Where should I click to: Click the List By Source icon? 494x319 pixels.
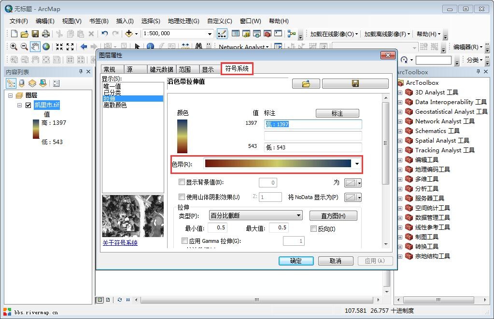coord(22,83)
